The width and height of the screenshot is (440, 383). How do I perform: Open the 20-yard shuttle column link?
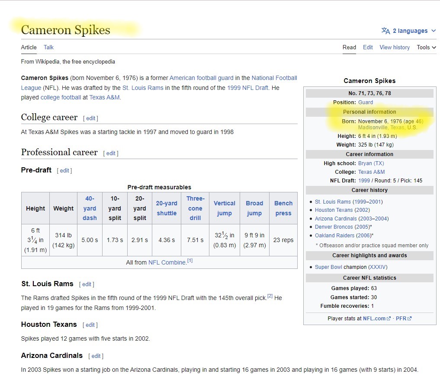click(x=167, y=208)
